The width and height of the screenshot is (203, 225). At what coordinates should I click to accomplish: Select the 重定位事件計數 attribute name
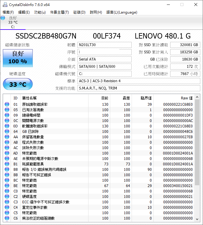pyautogui.click(x=35, y=207)
